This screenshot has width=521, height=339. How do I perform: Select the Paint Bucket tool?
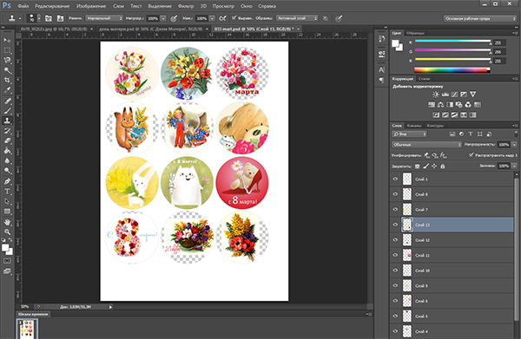click(x=7, y=151)
